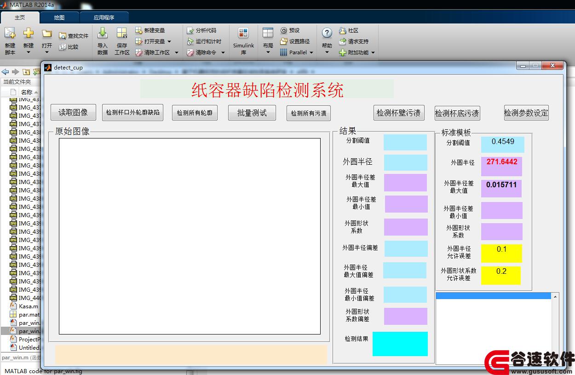The width and height of the screenshot is (575, 375).
Task: Click the forward arrow in folder toolbar
Action: pos(16,72)
